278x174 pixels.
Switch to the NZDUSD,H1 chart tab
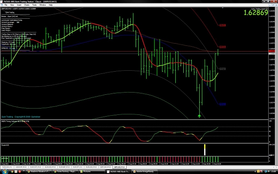7,167
